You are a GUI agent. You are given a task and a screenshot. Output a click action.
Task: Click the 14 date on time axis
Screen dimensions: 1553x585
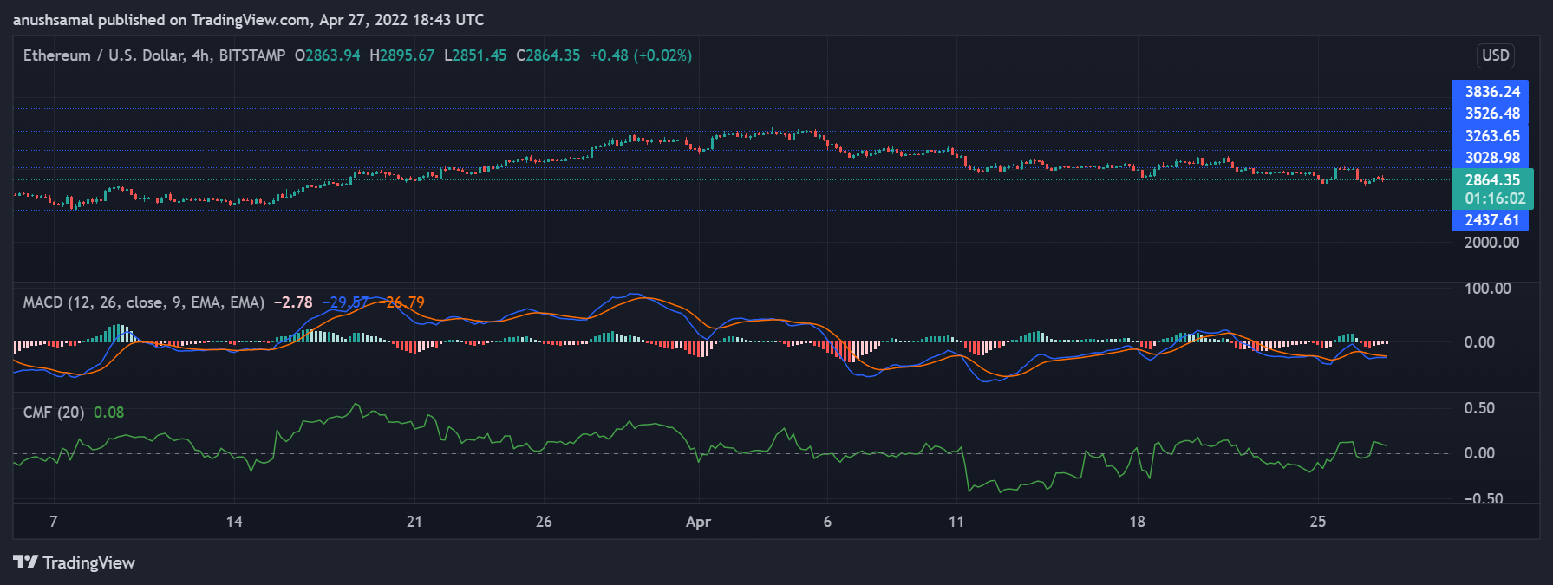[x=234, y=522]
